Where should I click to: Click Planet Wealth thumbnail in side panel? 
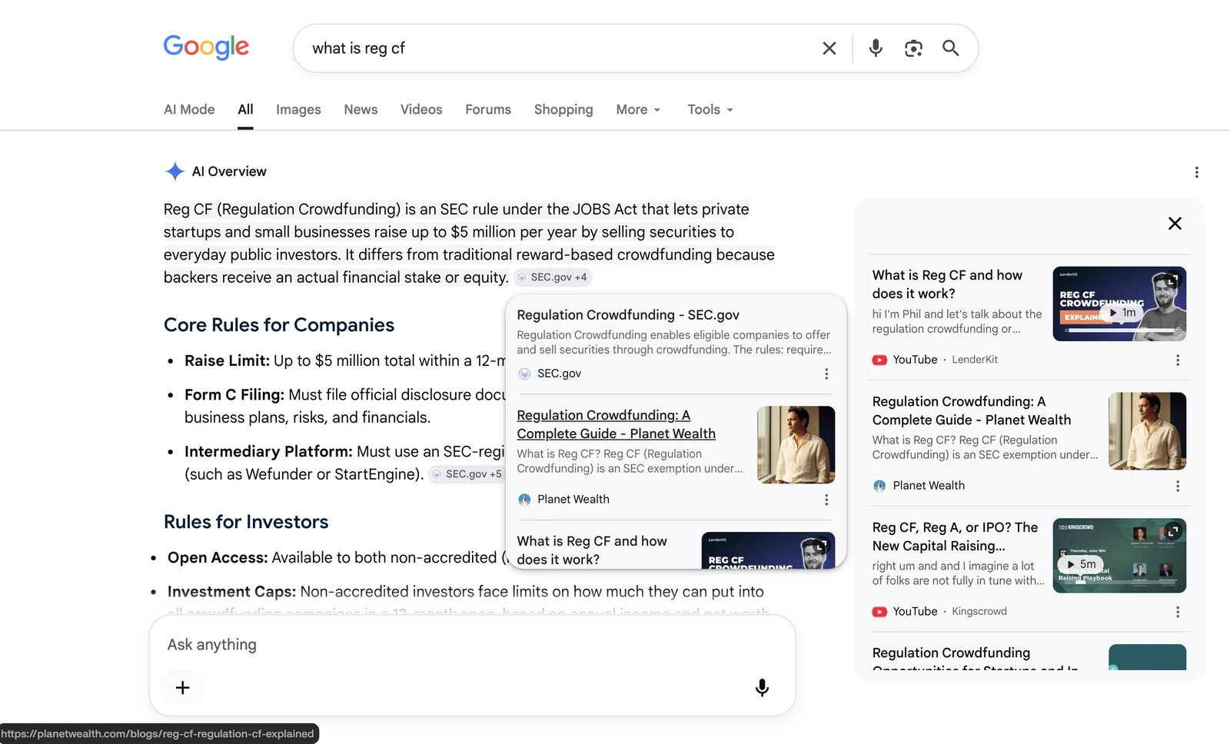(x=1147, y=431)
